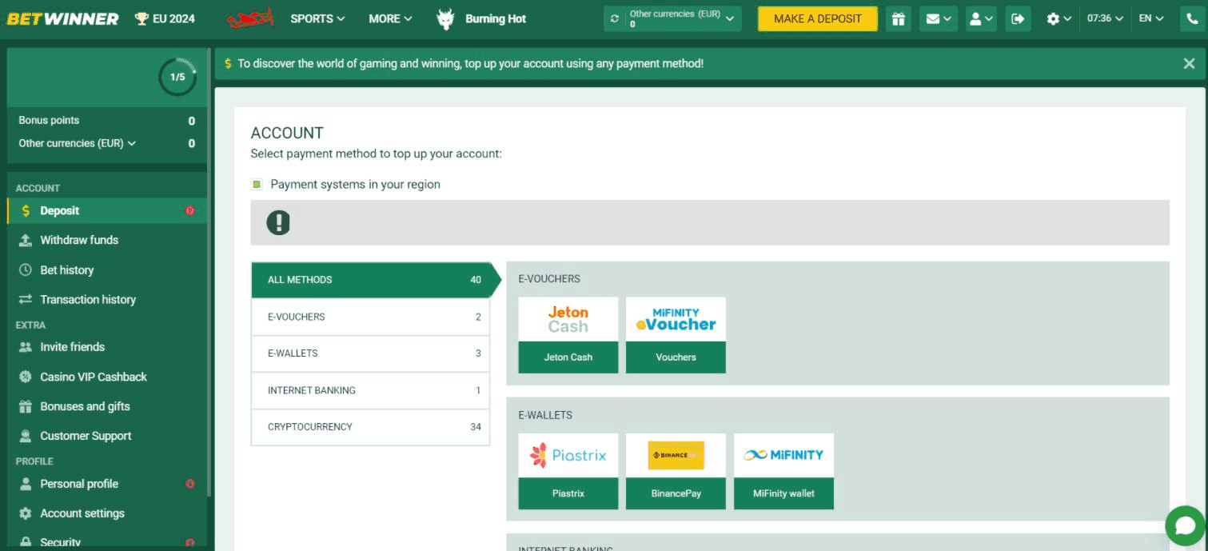Click the MAKE A DEPOSIT button
Image resolution: width=1208 pixels, height=551 pixels.
(x=816, y=18)
